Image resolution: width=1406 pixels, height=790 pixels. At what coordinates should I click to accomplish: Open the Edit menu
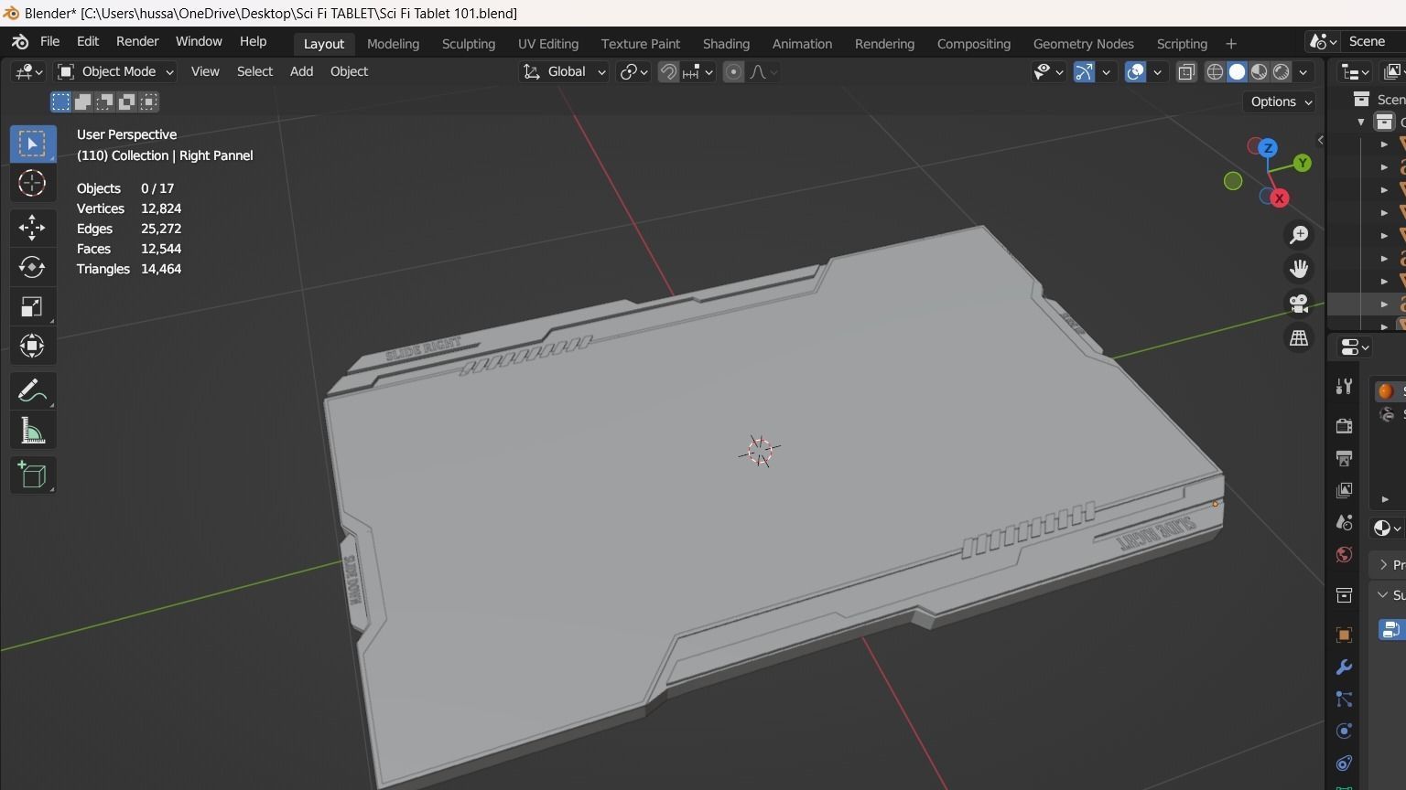[88, 41]
